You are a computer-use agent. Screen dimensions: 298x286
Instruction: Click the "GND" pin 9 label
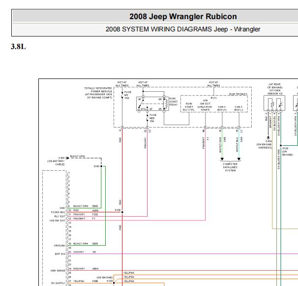coord(62,208)
